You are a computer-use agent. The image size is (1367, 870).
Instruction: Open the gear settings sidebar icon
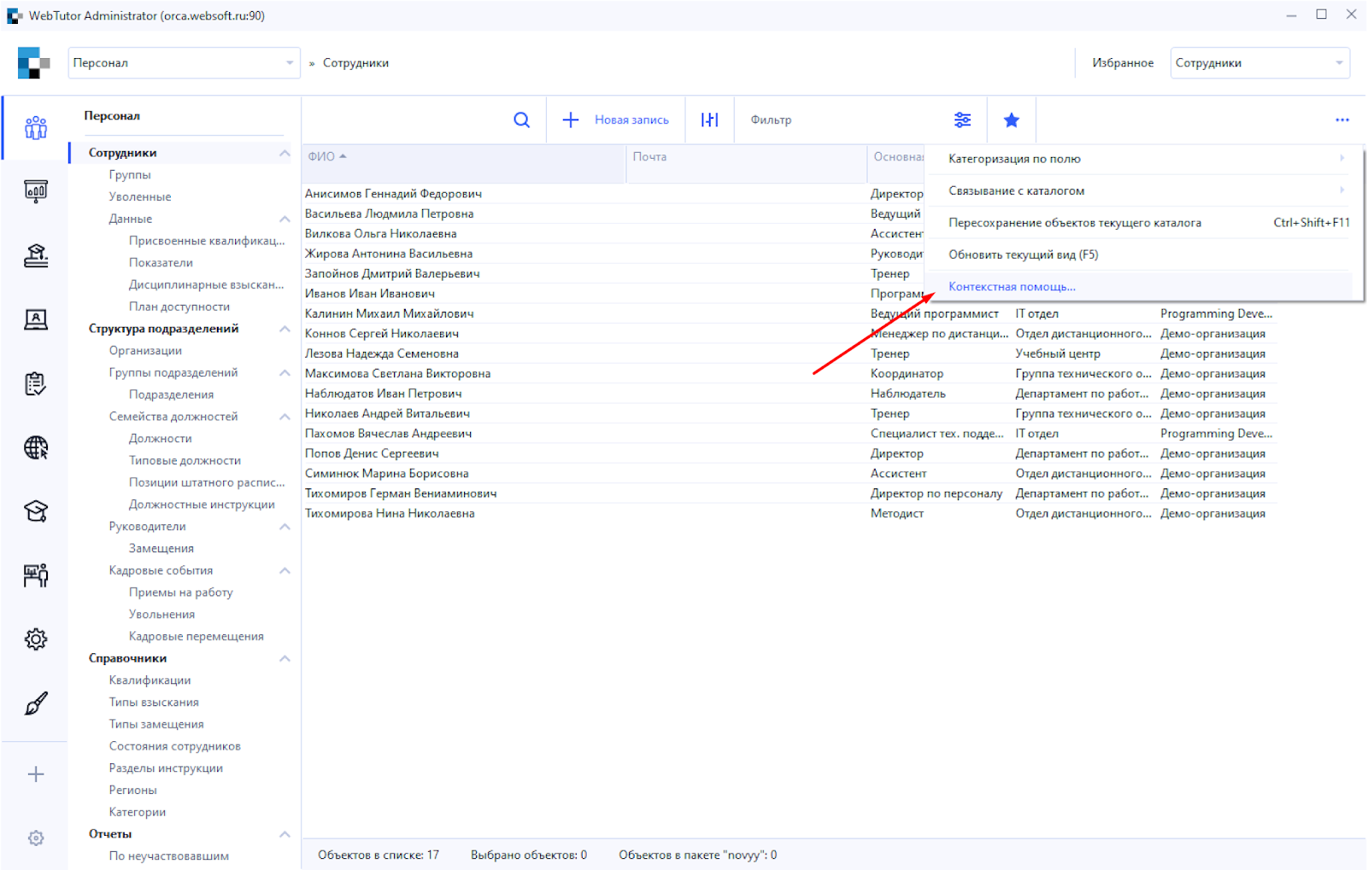pos(36,639)
